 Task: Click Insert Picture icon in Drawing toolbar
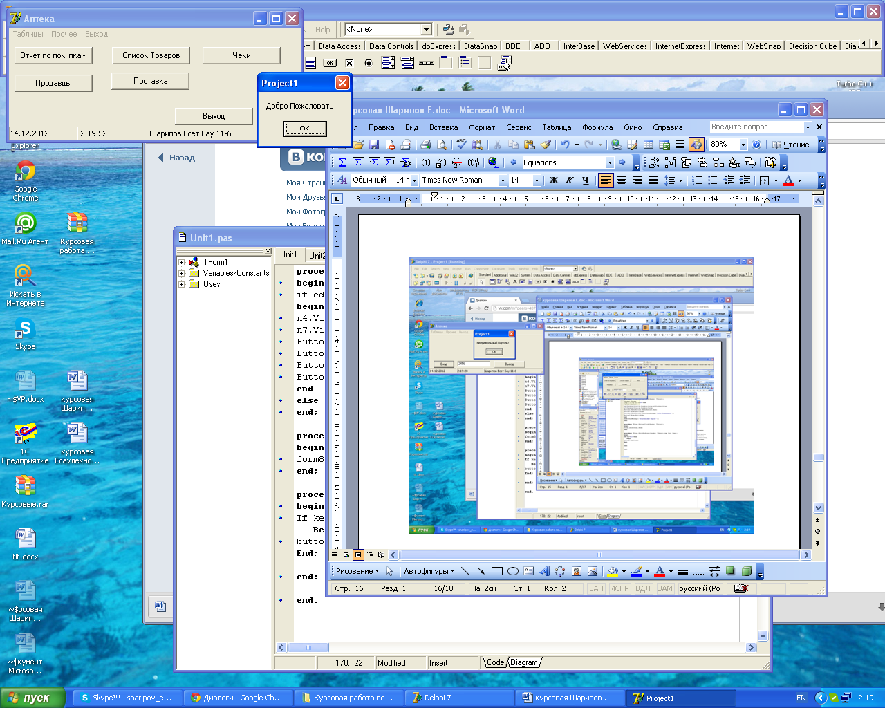point(593,571)
